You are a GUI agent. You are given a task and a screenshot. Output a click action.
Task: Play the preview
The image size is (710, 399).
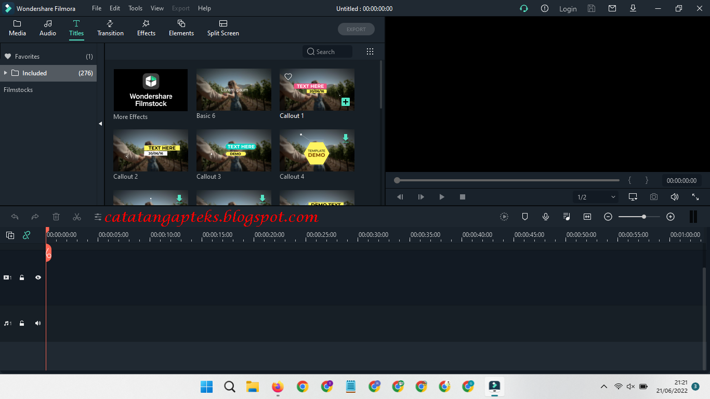click(442, 197)
